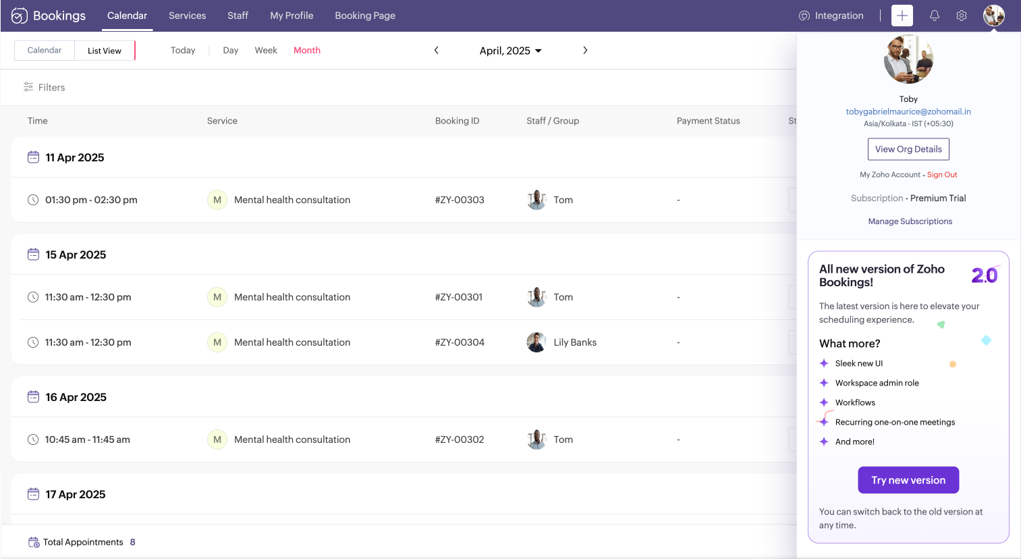Click the plus icon to add new

pyautogui.click(x=902, y=16)
